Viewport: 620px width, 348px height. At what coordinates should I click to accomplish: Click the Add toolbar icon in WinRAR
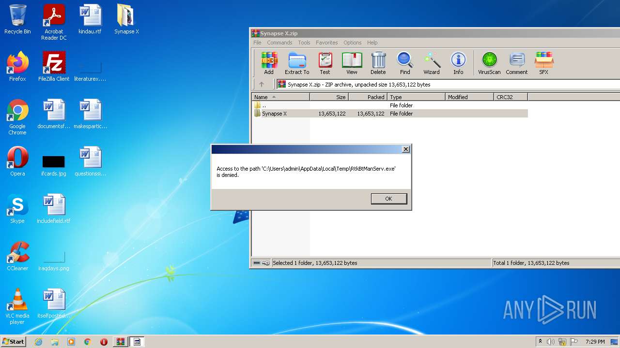pyautogui.click(x=269, y=63)
